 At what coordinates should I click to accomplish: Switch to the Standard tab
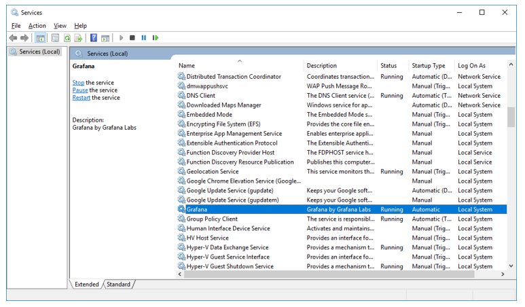119,284
